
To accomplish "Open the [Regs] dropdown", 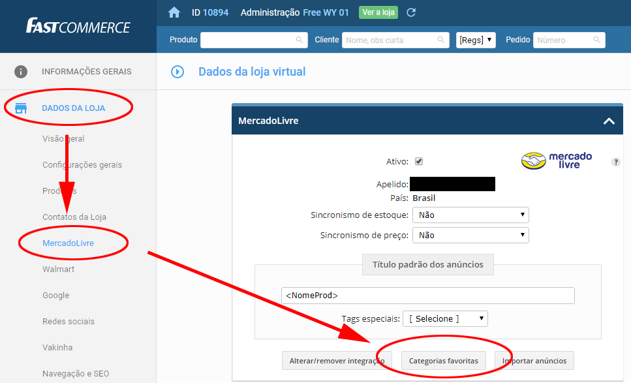I will [476, 40].
